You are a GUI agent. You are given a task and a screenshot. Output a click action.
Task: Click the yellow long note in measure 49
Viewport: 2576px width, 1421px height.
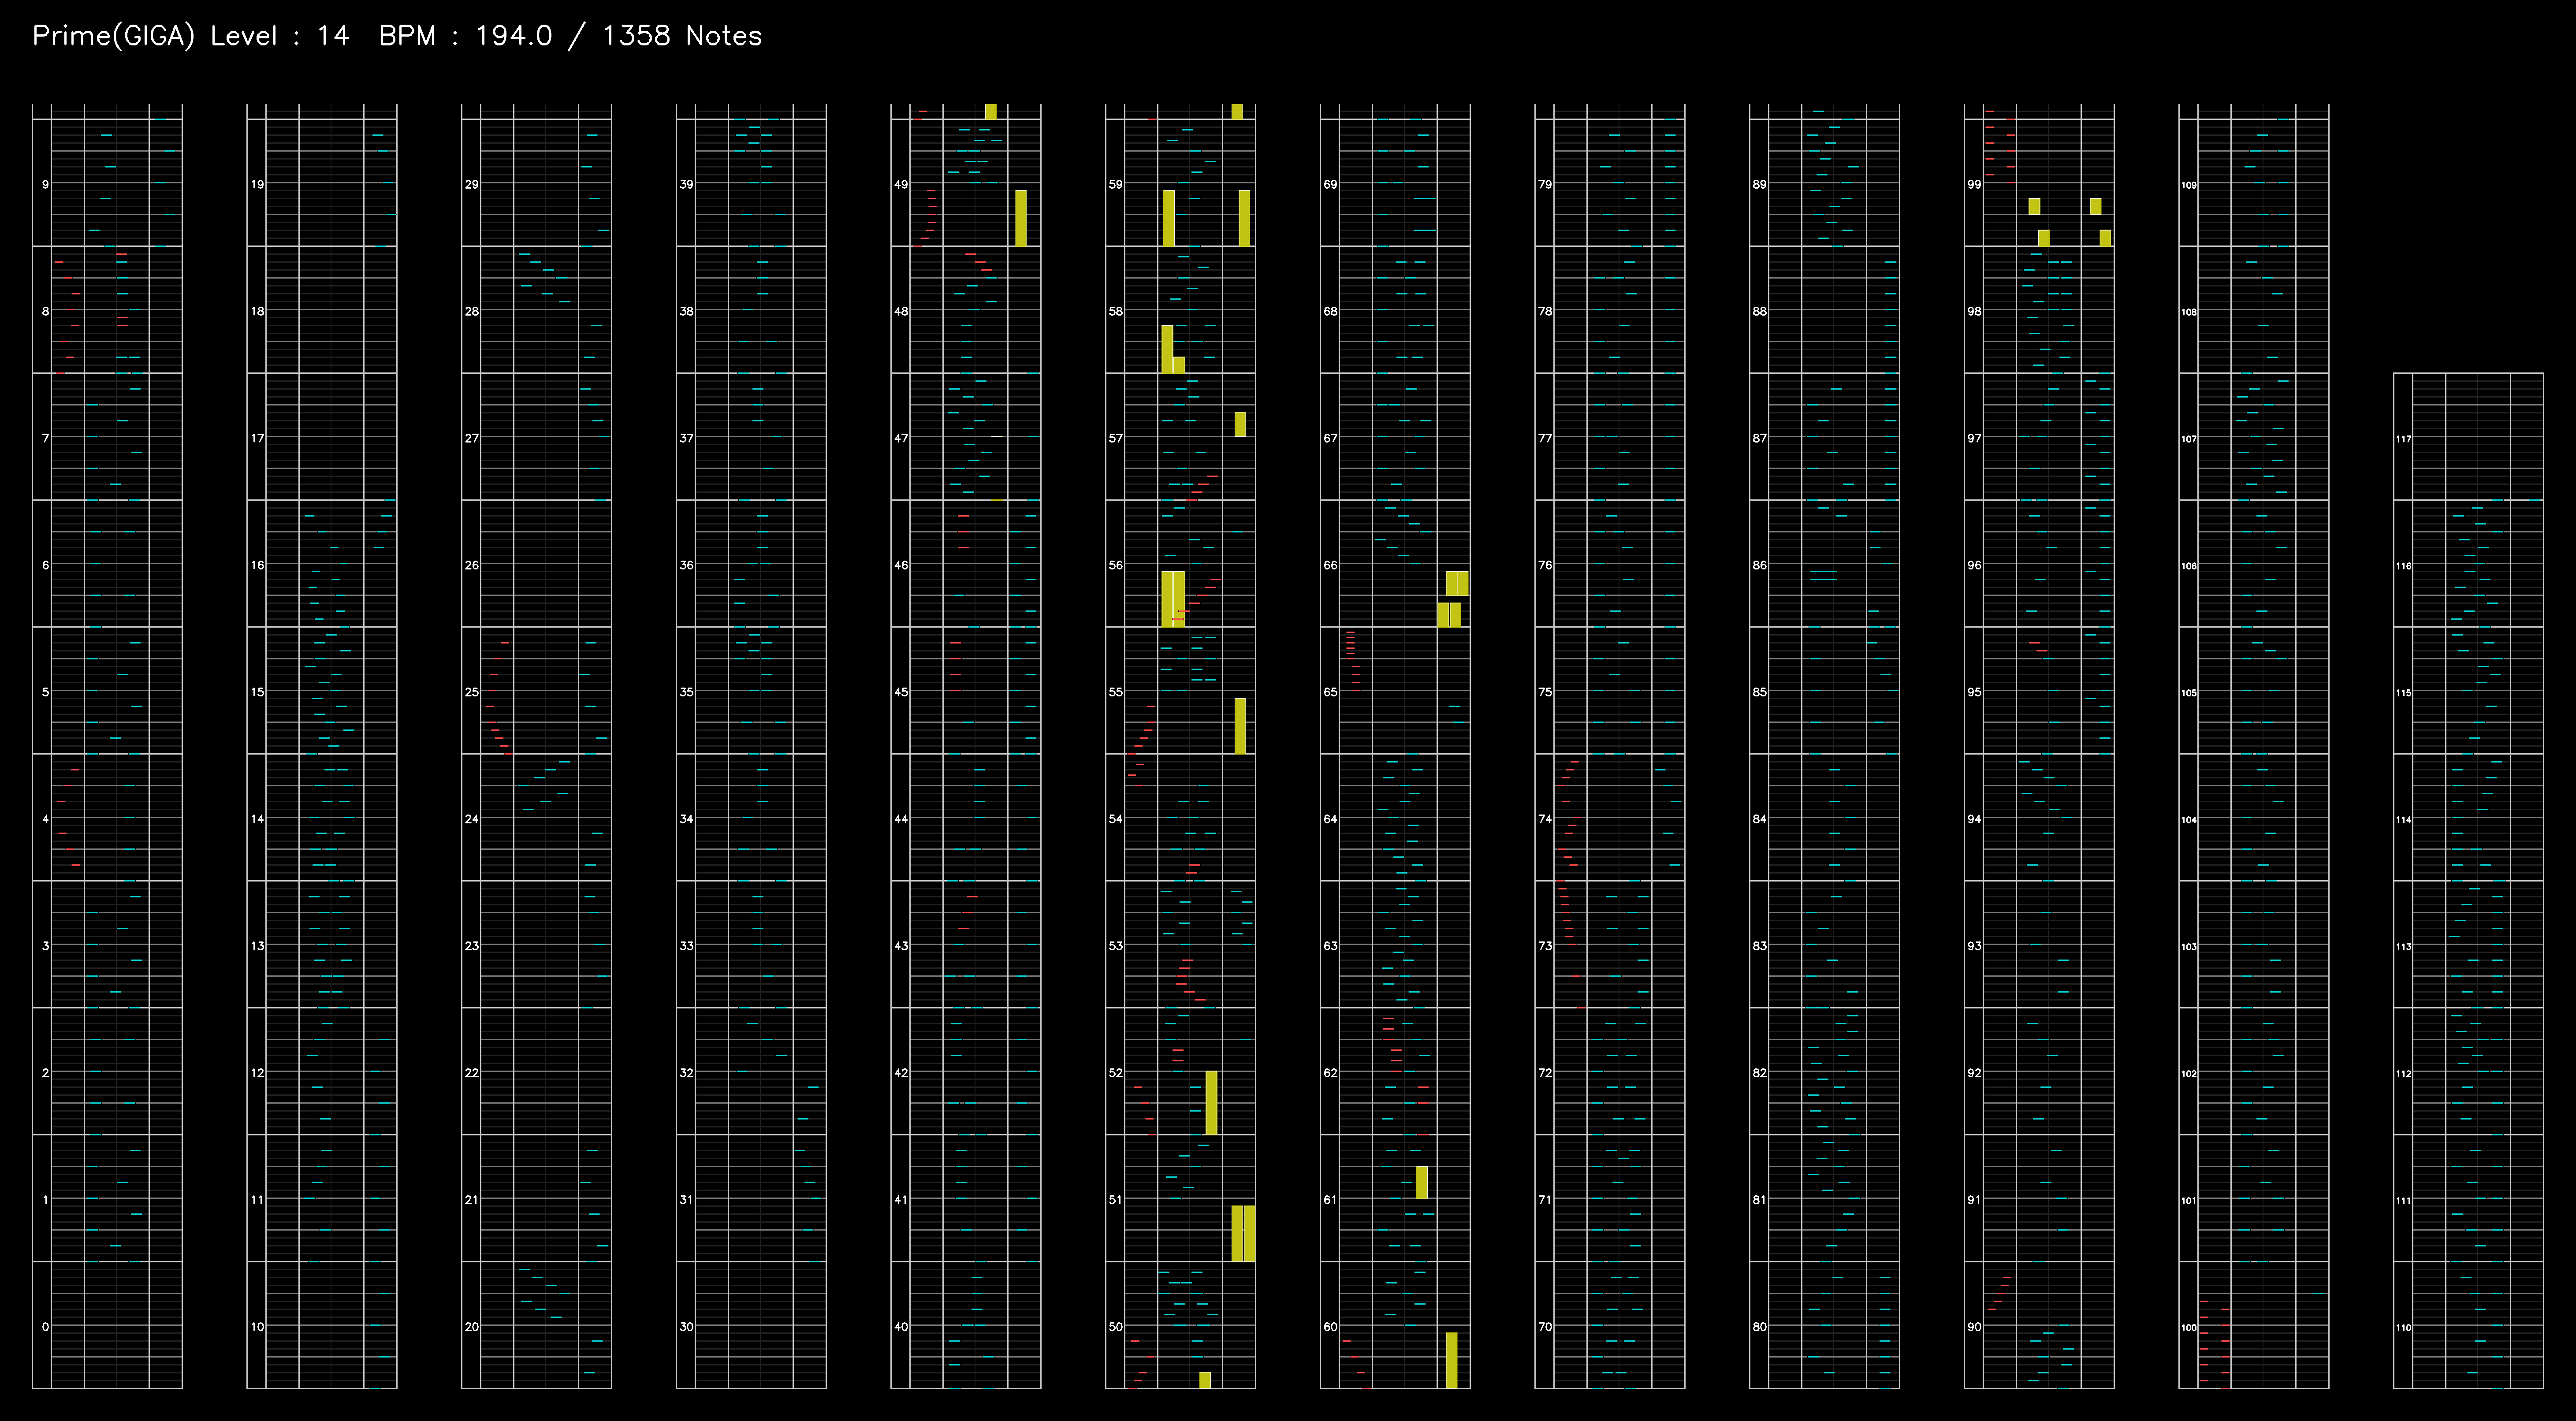pyautogui.click(x=1020, y=218)
